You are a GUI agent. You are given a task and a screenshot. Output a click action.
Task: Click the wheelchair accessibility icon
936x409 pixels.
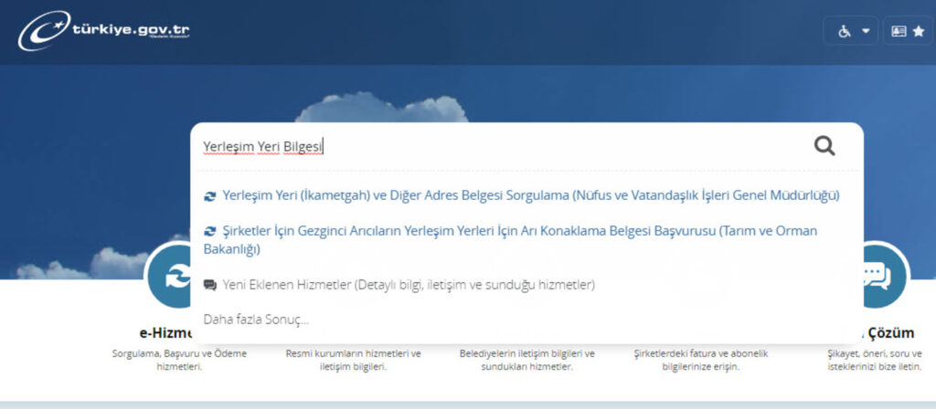coord(845,31)
